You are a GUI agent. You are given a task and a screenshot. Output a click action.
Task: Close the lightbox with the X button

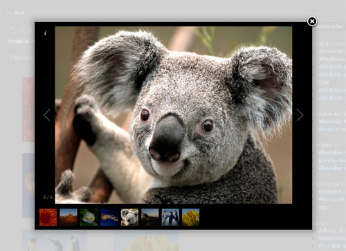click(x=312, y=21)
